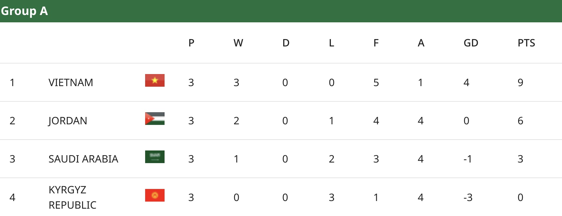Viewport: 562px width, 216px height.
Task: Click the Kyrgyz Republic flag icon
Action: point(155,195)
